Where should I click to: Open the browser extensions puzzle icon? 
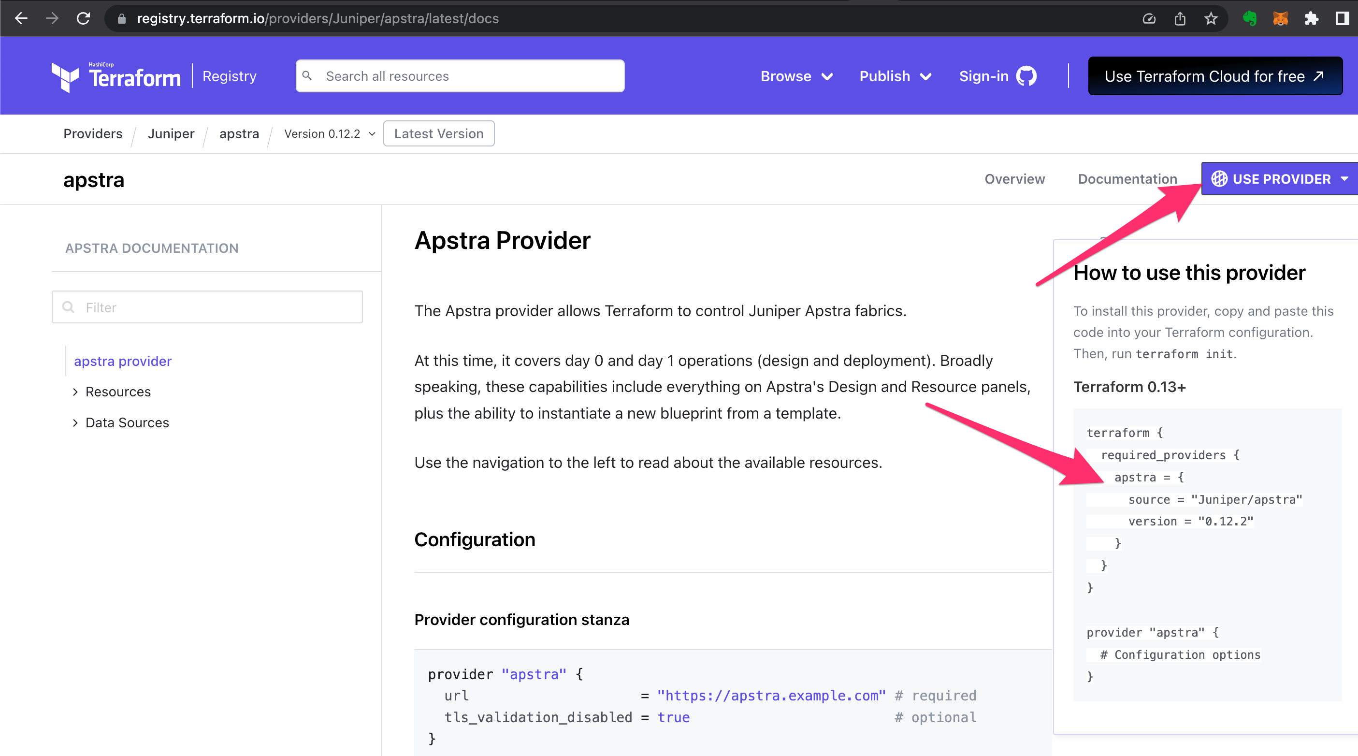pos(1311,18)
